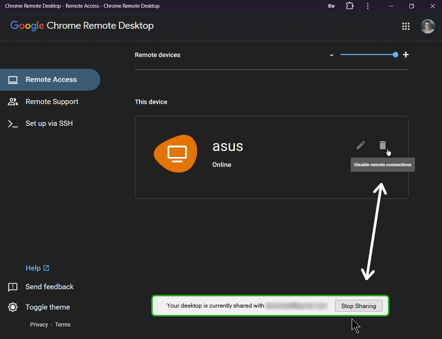Open Set up via SSH
The height and width of the screenshot is (339, 442).
[x=50, y=123]
